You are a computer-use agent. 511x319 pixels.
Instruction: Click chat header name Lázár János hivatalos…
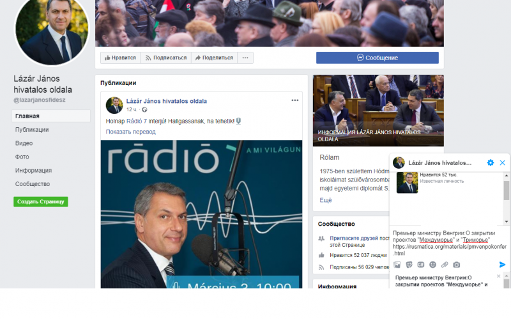point(440,163)
